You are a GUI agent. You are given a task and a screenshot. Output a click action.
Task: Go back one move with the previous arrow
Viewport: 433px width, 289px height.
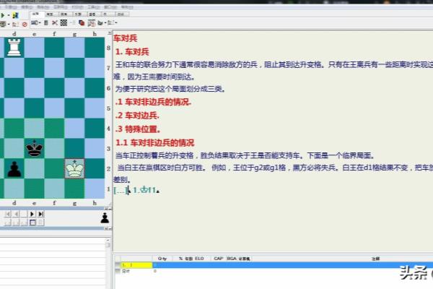click(x=16, y=214)
